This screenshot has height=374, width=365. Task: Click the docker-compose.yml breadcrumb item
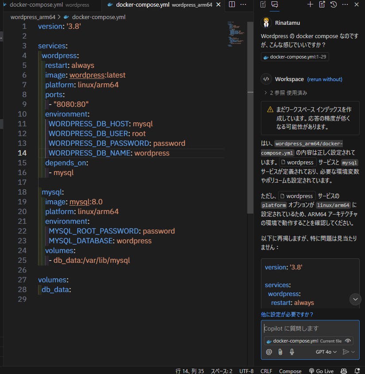pos(99,17)
